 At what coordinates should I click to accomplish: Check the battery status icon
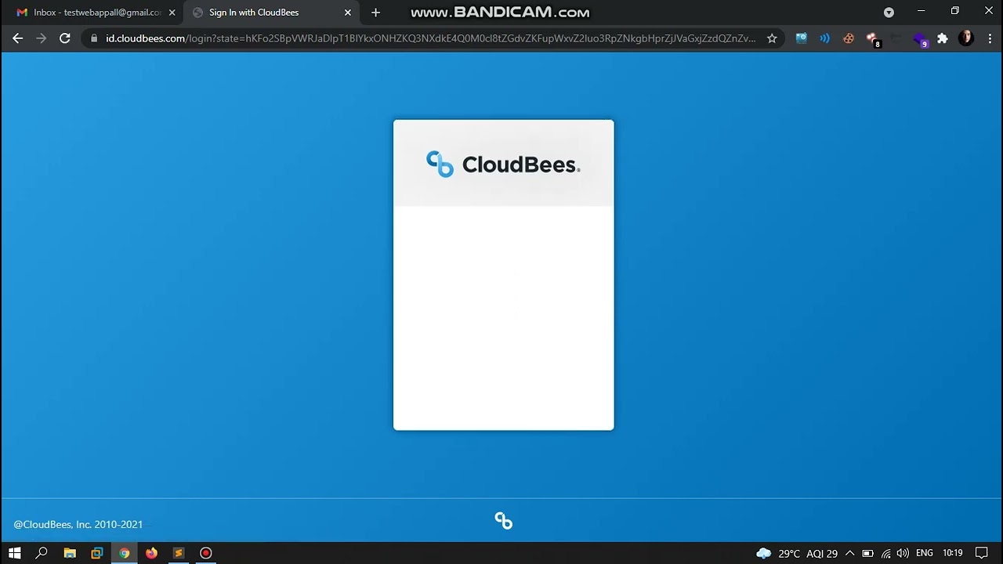pos(868,553)
